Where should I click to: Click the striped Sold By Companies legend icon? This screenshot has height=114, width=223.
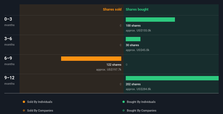pyautogui.click(x=24, y=110)
